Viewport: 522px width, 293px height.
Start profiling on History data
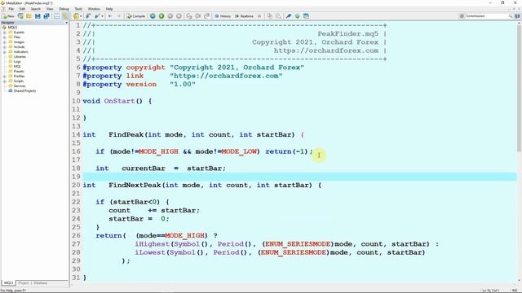223,16
